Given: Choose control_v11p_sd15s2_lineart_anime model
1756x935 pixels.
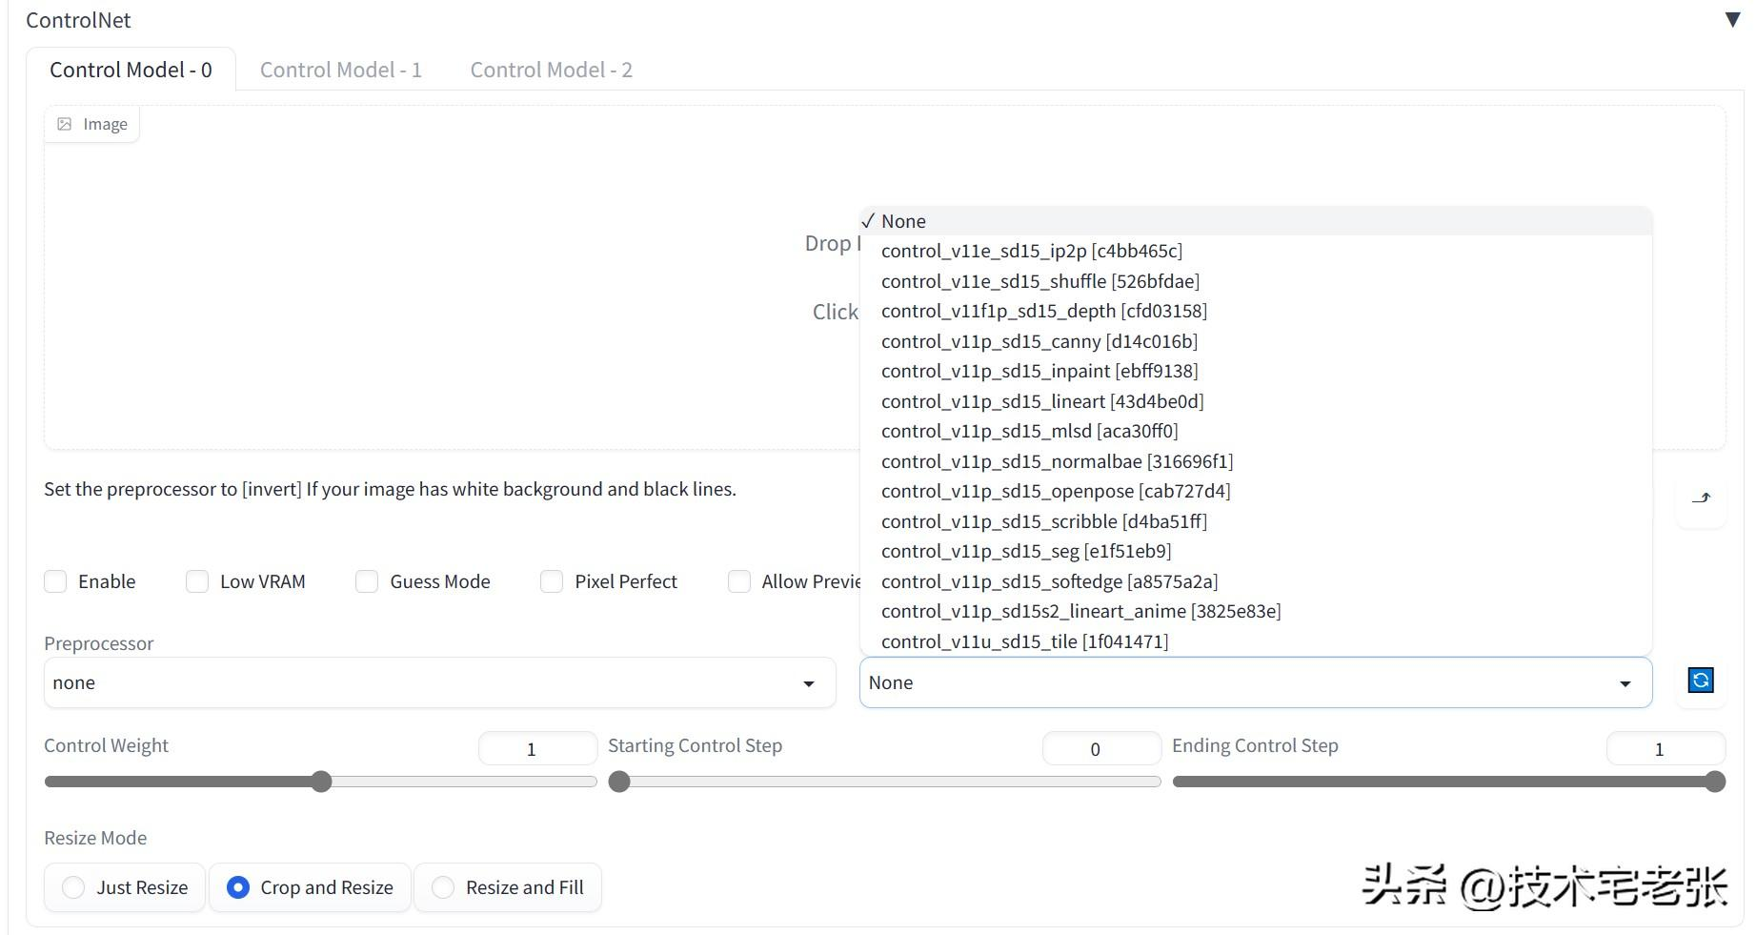Looking at the screenshot, I should click(1255, 611).
